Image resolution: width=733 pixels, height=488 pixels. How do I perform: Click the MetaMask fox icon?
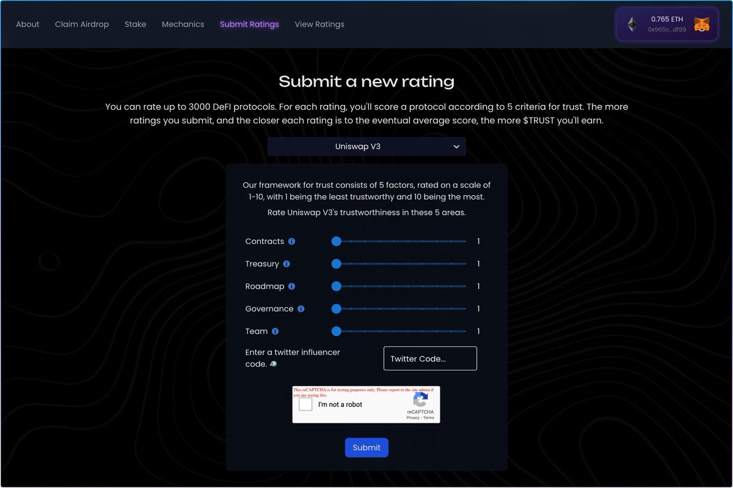(x=701, y=24)
